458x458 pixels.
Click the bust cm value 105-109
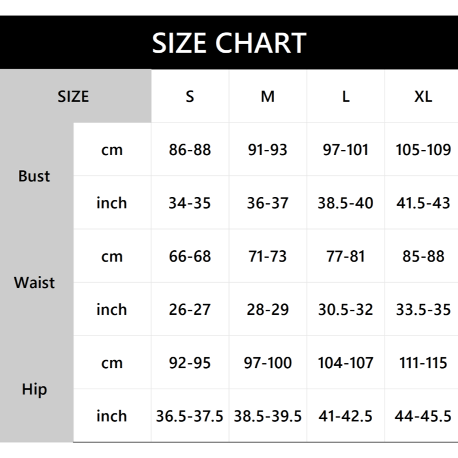point(423,150)
